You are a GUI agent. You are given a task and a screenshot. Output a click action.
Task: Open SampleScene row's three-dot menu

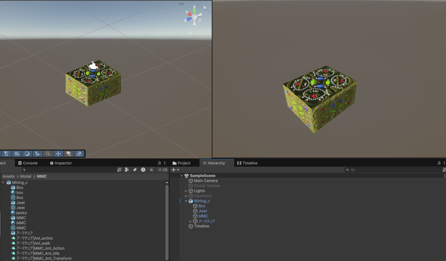click(444, 176)
